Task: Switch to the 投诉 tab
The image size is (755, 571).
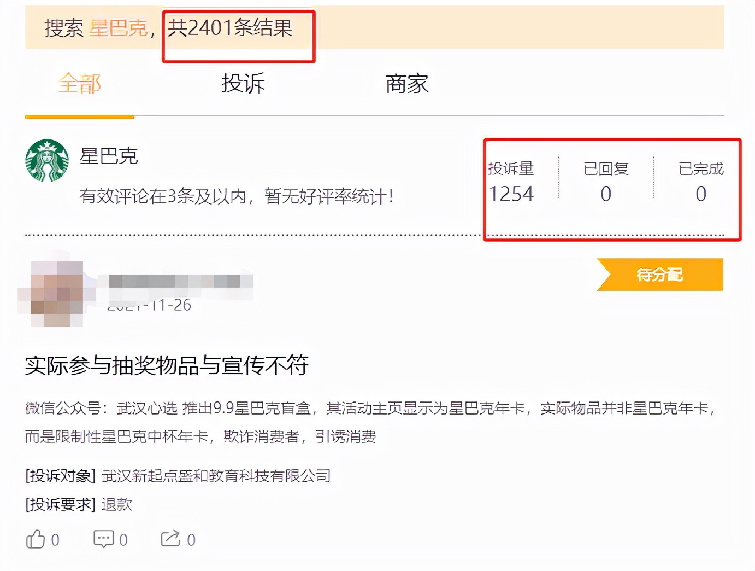Action: click(x=243, y=83)
